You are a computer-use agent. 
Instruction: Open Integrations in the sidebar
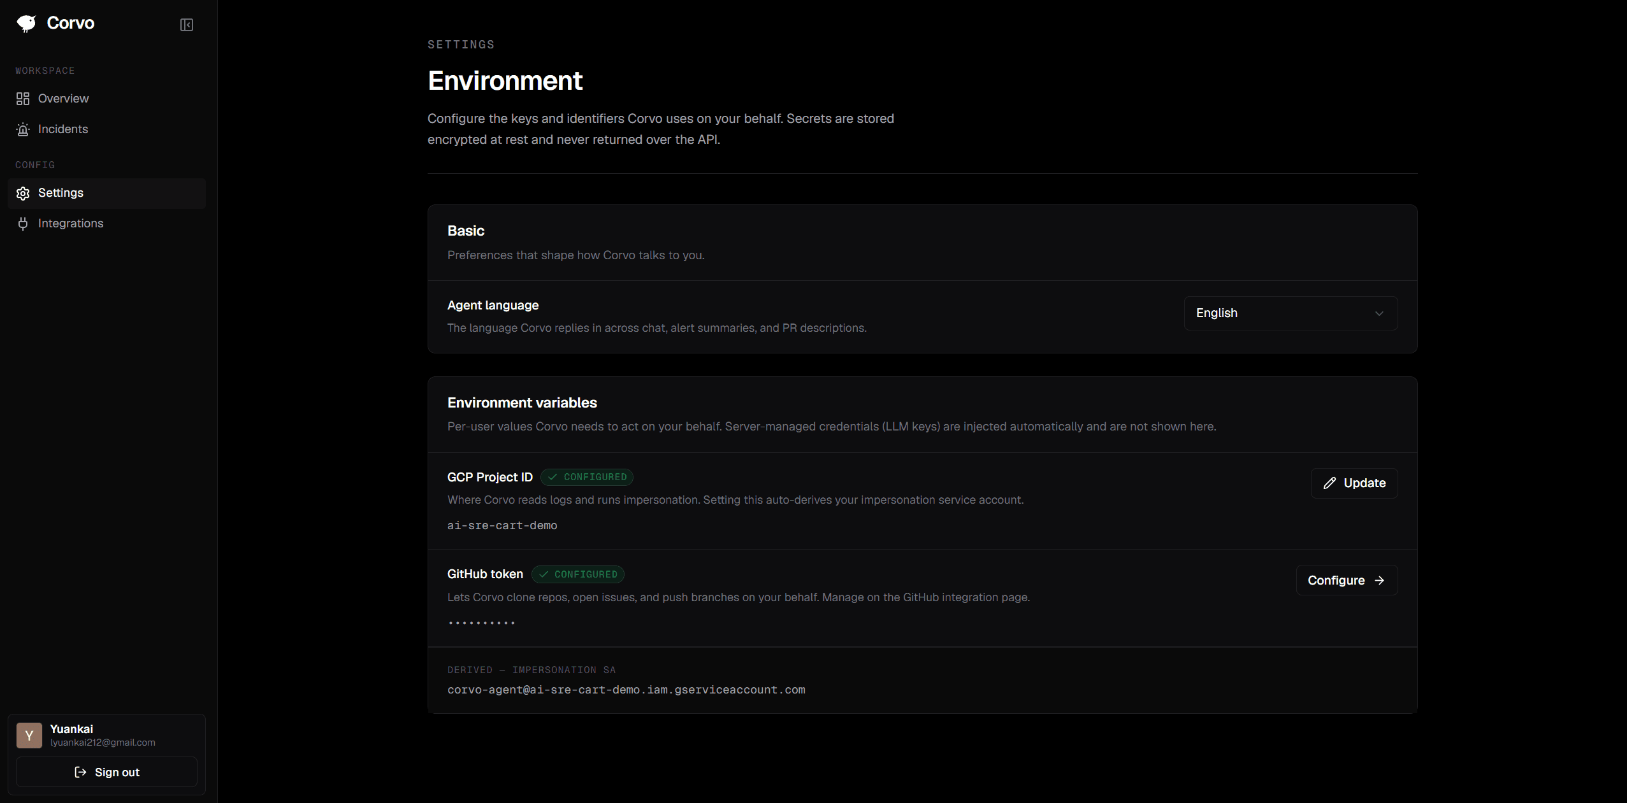point(106,224)
